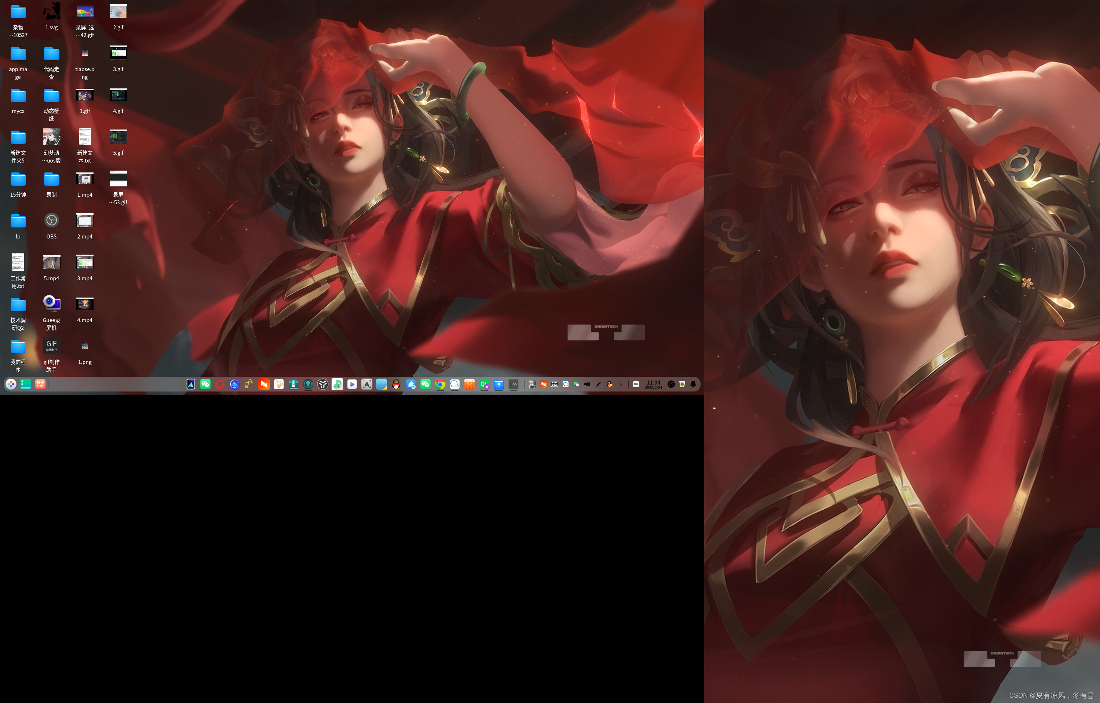The width and height of the screenshot is (1100, 703).
Task: Open the trash bin in dock
Action: (682, 385)
